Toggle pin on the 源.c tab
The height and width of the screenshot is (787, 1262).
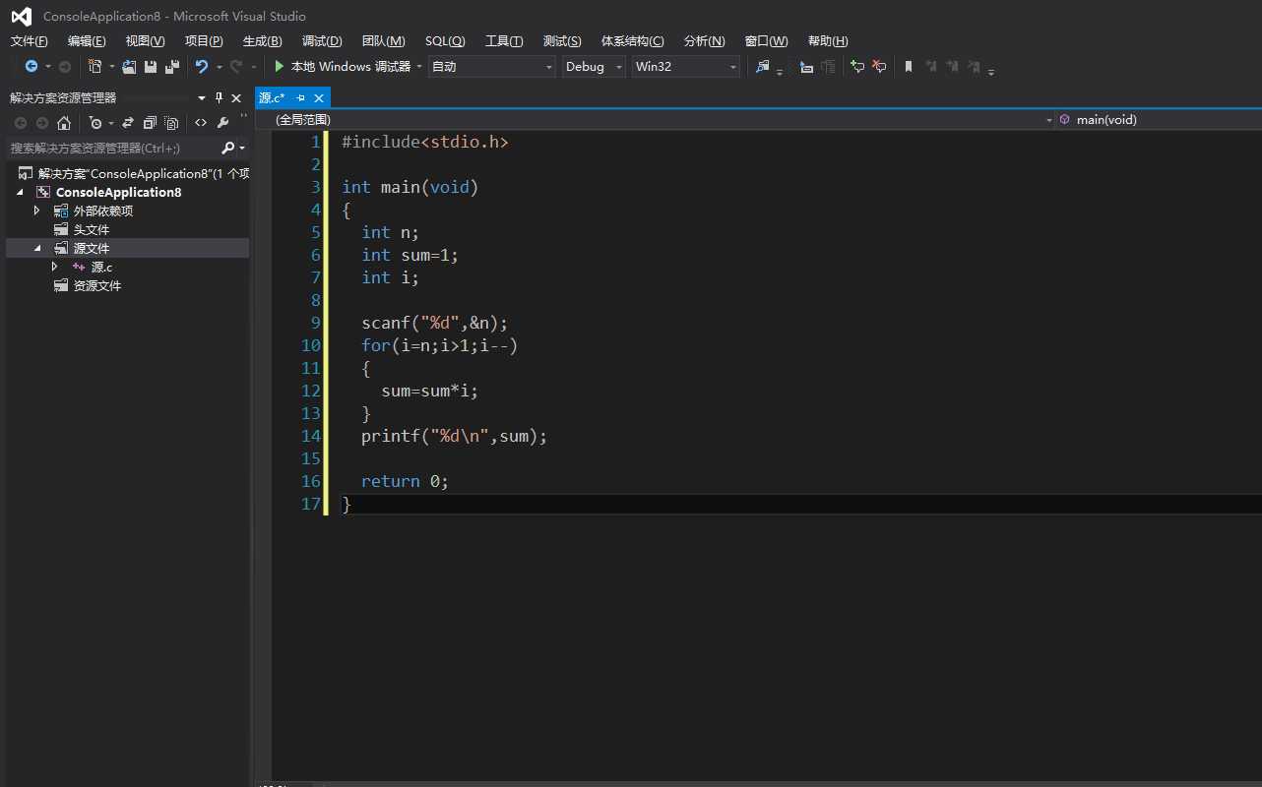[x=301, y=98]
